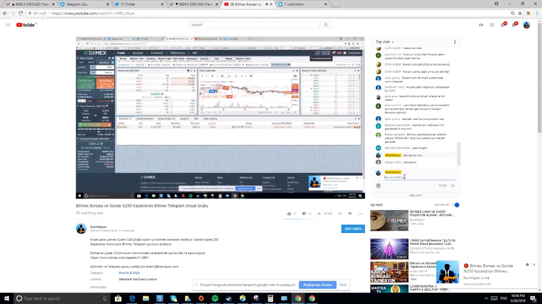
Task: Open the YouTube hamburger guide menu
Action: point(8,25)
